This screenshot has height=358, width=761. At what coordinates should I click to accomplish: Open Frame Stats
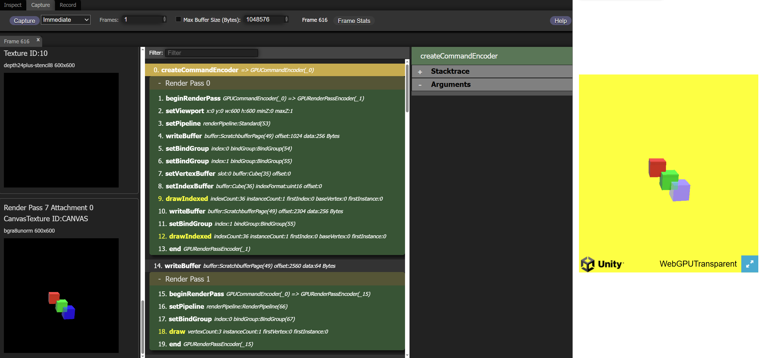pyautogui.click(x=354, y=21)
